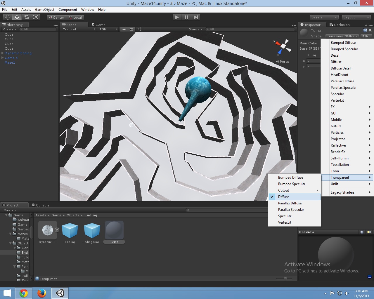
Task: Open the Layers dropdown
Action: 324,18
